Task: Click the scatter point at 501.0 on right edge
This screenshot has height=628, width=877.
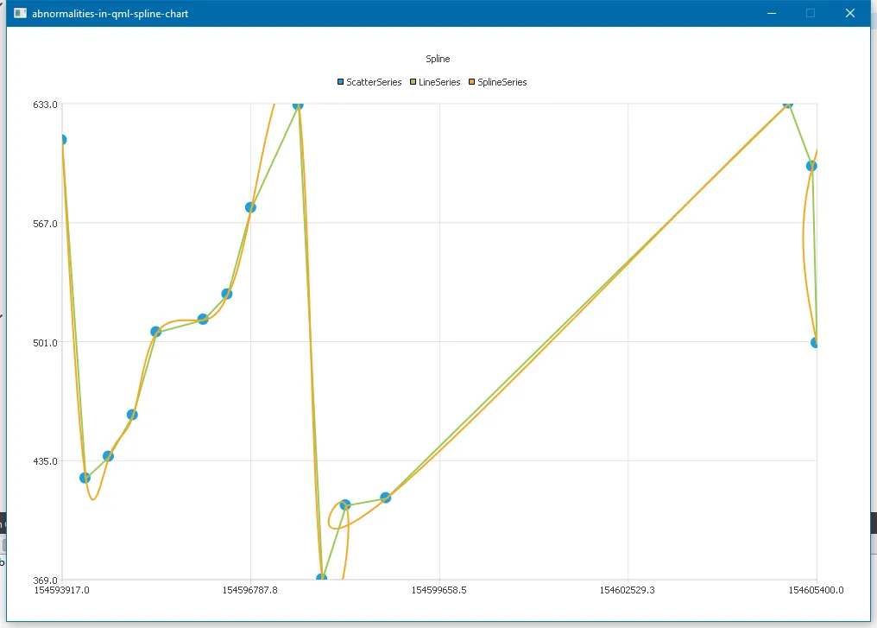Action: [814, 343]
